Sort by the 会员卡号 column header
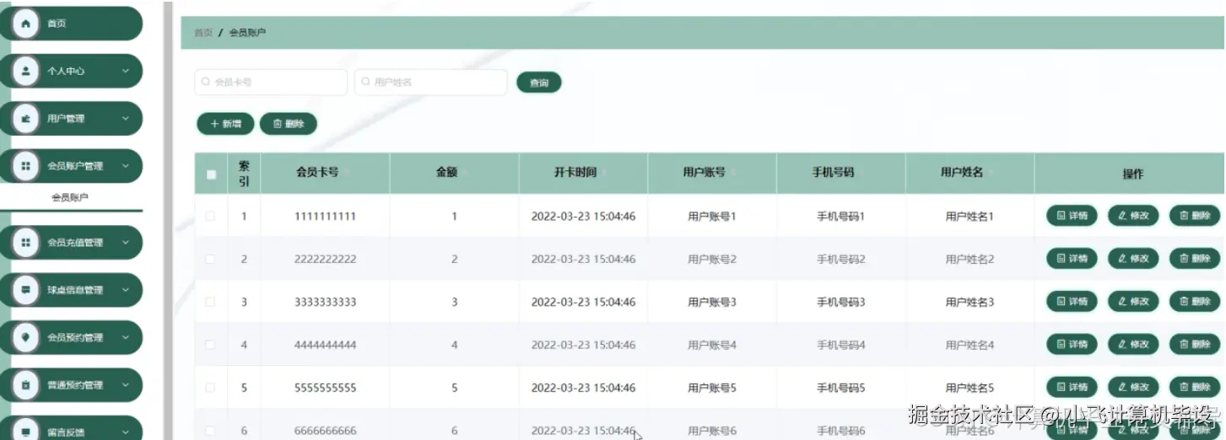1226x440 pixels. tap(325, 172)
